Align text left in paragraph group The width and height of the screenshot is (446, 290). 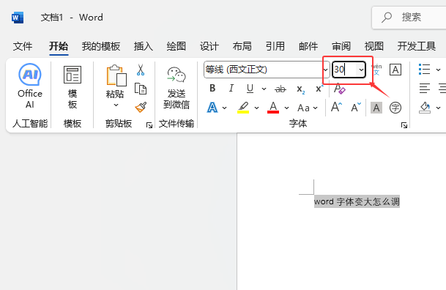[424, 89]
